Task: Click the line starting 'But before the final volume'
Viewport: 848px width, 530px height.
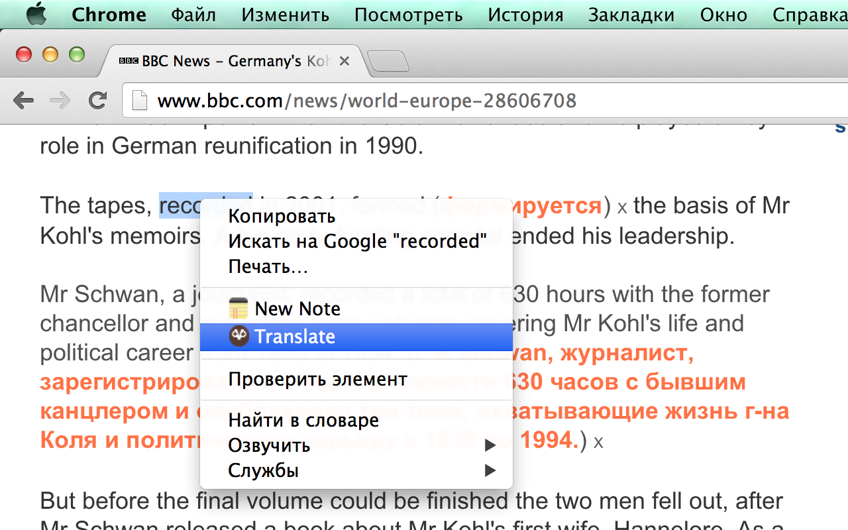Action: click(x=412, y=501)
